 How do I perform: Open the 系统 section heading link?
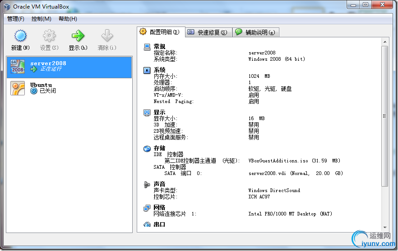coord(159,70)
